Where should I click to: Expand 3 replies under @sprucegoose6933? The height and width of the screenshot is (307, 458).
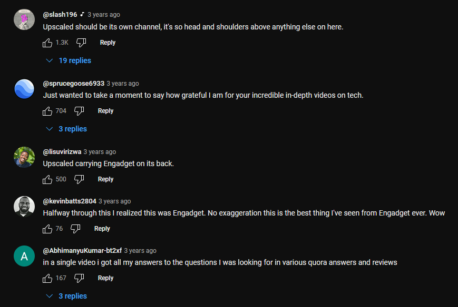(x=66, y=129)
